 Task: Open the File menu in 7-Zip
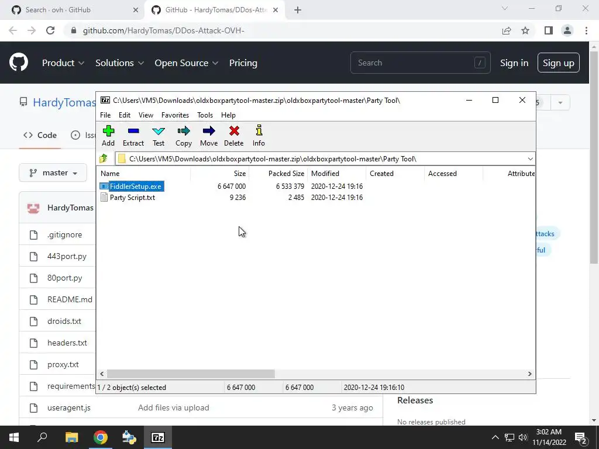point(105,115)
